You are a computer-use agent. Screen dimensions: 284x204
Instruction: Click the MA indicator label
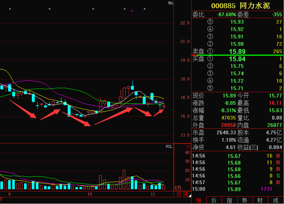171,3
